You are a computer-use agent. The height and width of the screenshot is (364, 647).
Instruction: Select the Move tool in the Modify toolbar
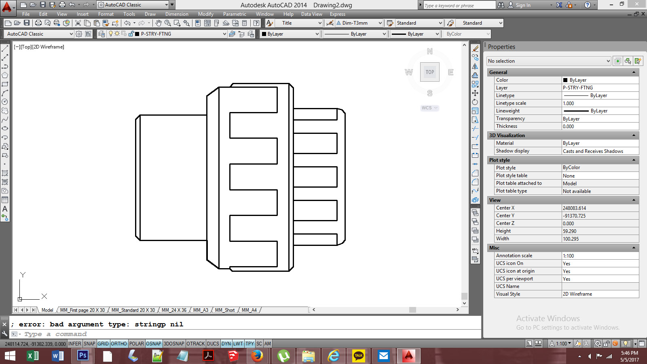[475, 93]
